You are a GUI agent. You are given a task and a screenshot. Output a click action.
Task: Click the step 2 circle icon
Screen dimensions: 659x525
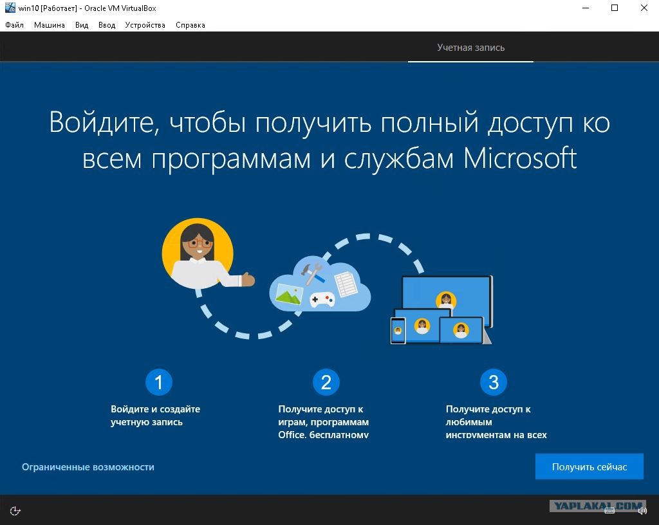click(x=326, y=382)
